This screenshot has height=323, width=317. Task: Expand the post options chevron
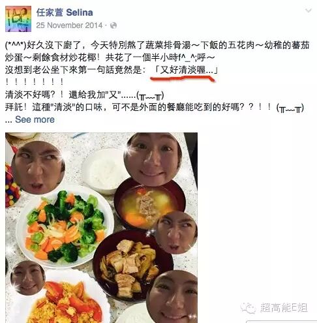pos(309,10)
